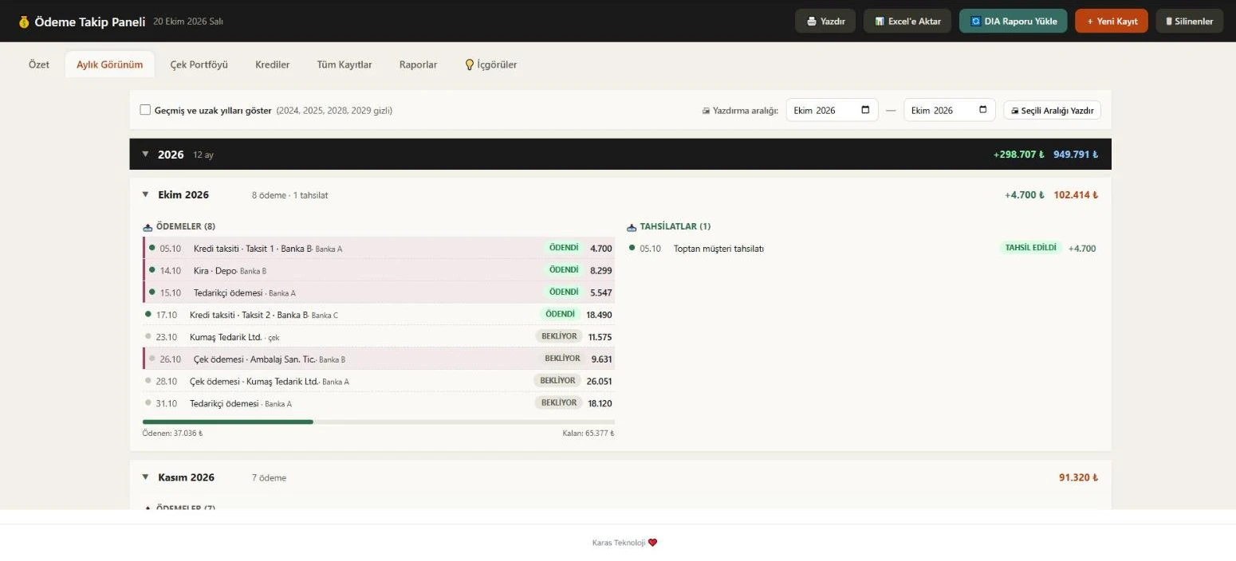Image resolution: width=1236 pixels, height=561 pixels.
Task: Click the ÖDEMELER (8) section icon
Action: pyautogui.click(x=148, y=226)
